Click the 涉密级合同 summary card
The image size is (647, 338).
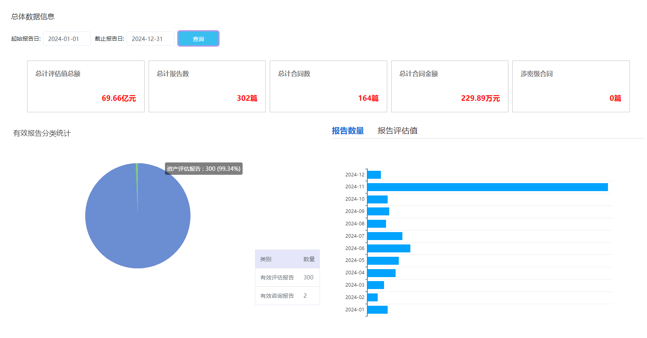click(x=571, y=86)
